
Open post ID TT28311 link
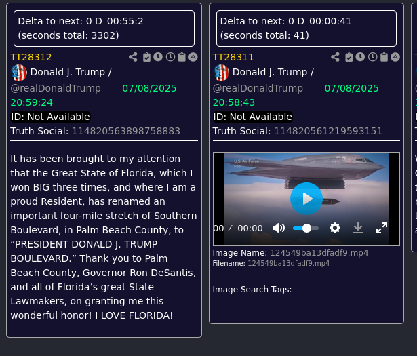pos(233,57)
